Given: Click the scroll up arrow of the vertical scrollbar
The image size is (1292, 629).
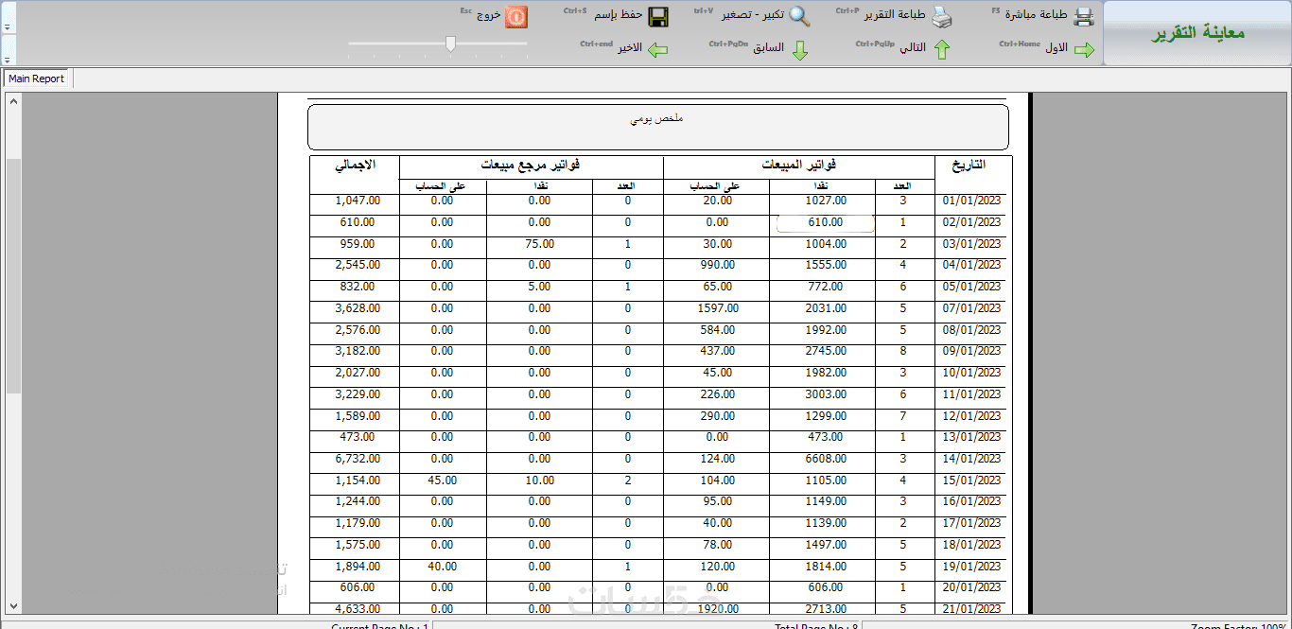Looking at the screenshot, I should [13, 99].
